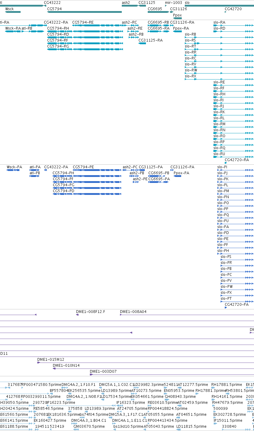Select the ash2-RB transcript label
254x431 pixels.
point(136,34)
